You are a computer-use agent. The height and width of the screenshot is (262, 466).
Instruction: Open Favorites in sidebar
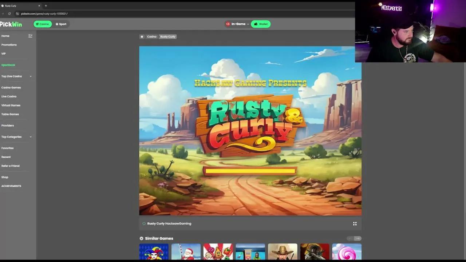click(x=7, y=148)
